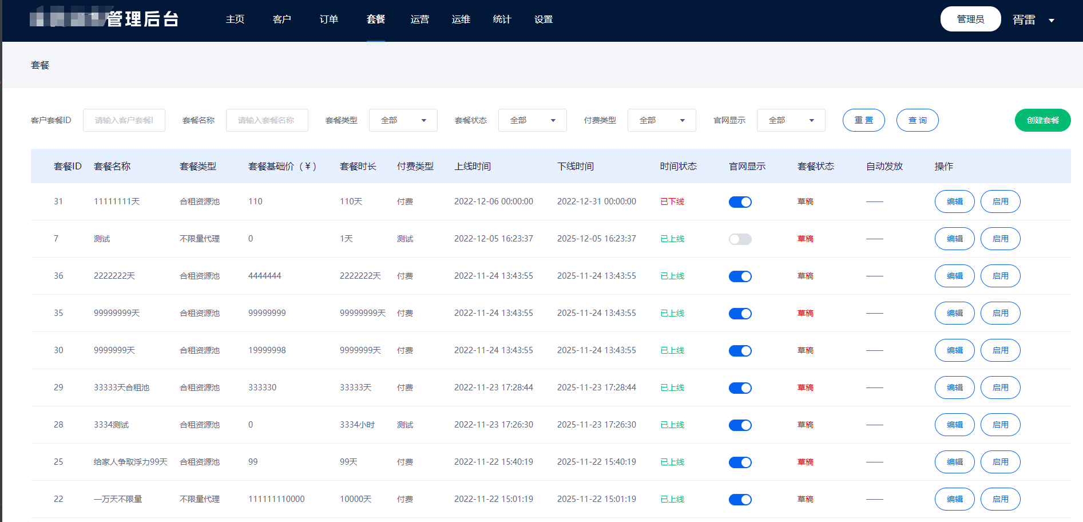Viewport: 1083px width, 522px height.
Task: Open the 统计 menu
Action: tap(502, 19)
